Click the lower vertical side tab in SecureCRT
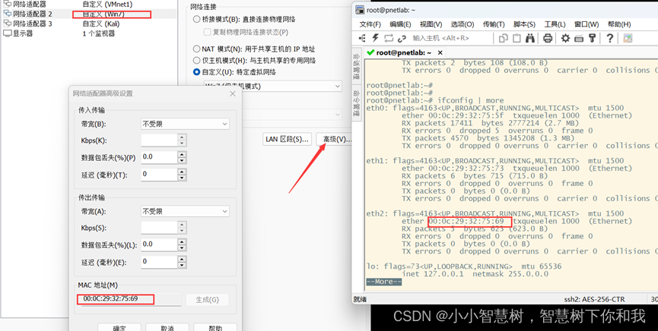 (356, 103)
